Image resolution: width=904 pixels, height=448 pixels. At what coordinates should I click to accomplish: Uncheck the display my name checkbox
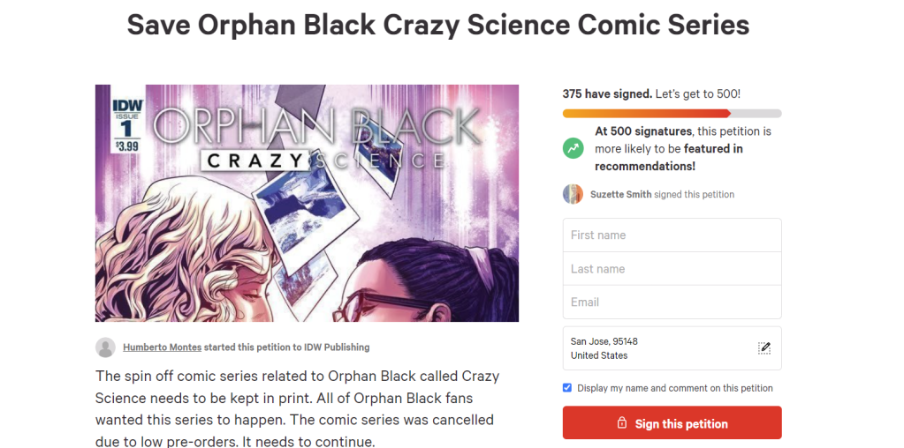[x=567, y=388]
